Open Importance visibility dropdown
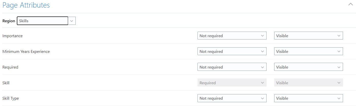This screenshot has width=356, height=106. 308,36
